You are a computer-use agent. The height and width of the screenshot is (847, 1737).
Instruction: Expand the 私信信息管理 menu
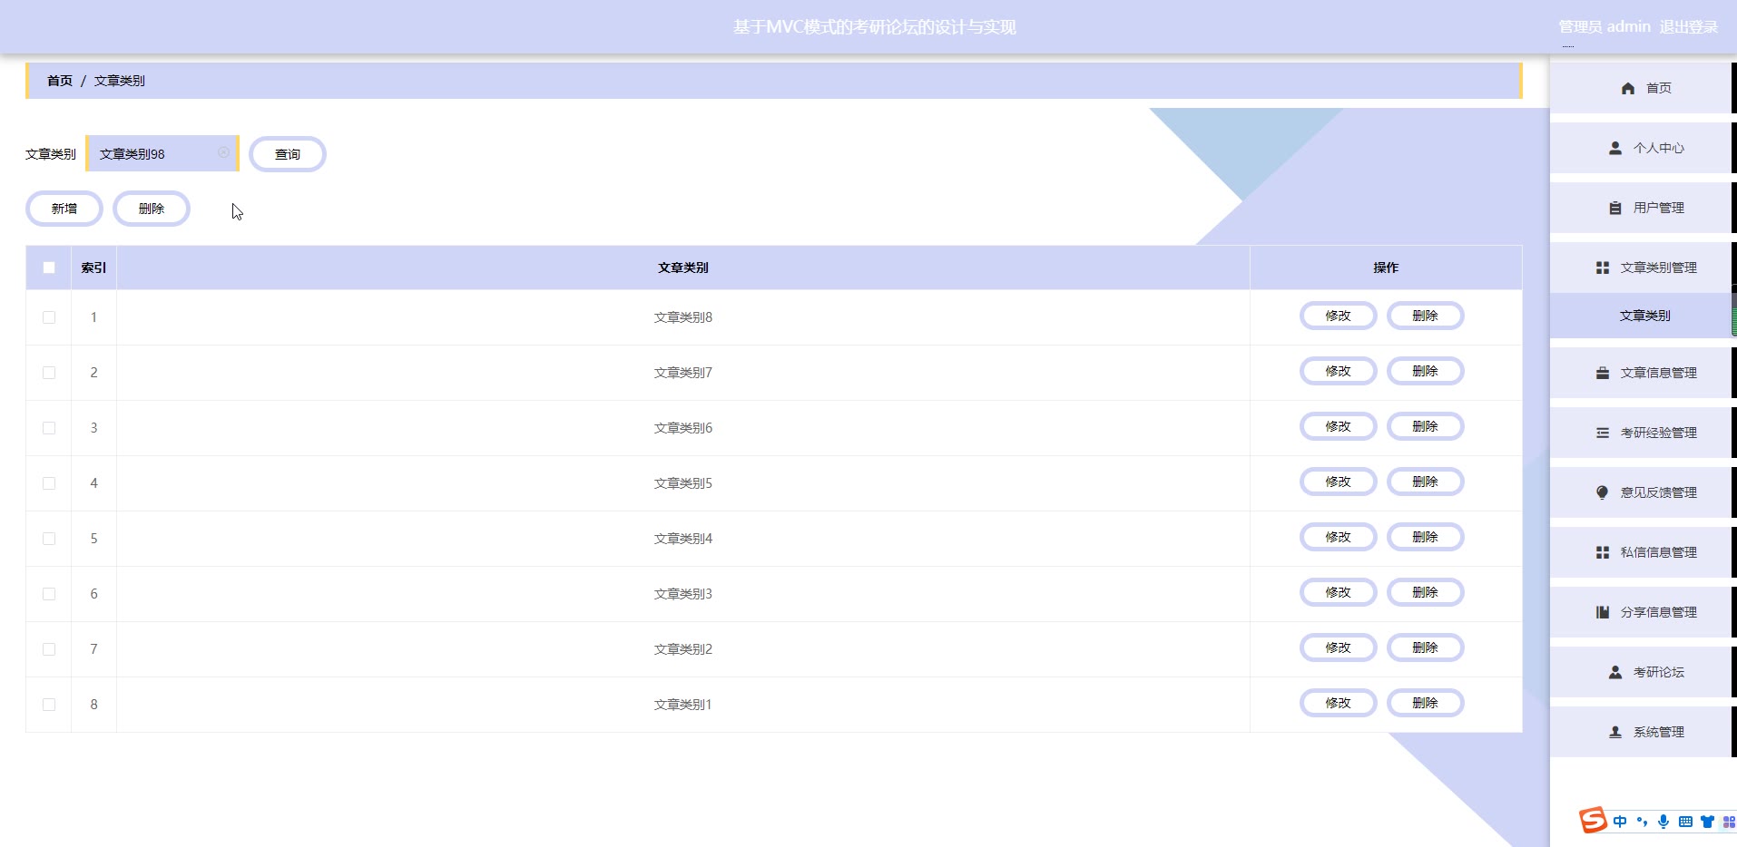(x=1643, y=552)
